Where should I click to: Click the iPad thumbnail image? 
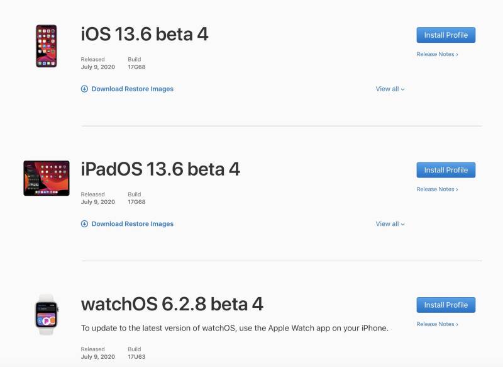[47, 178]
